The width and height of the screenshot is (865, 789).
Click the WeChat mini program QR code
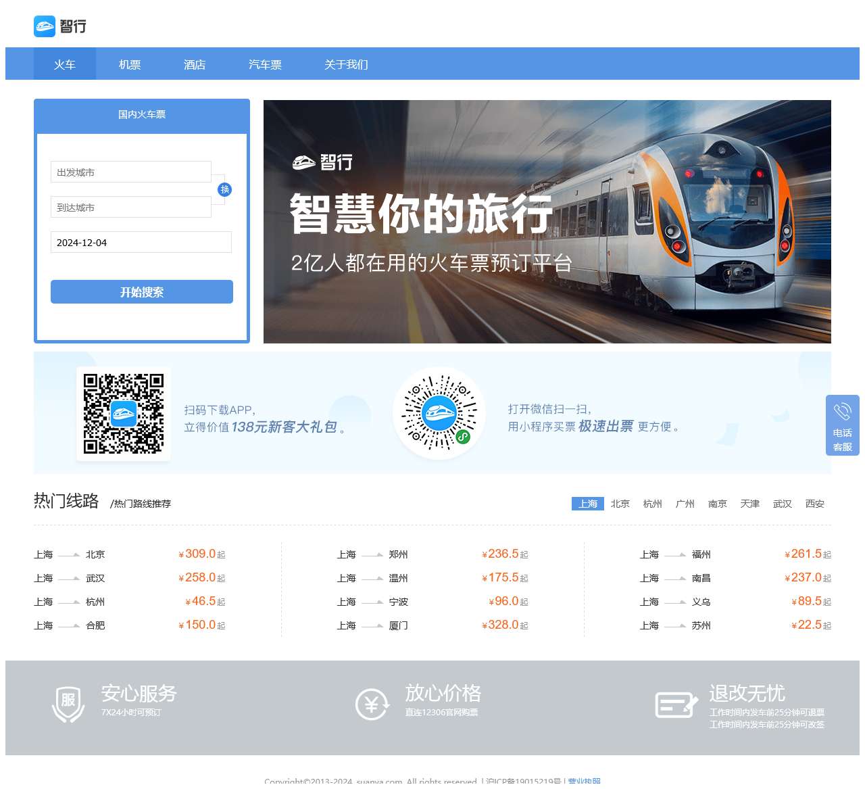[439, 413]
